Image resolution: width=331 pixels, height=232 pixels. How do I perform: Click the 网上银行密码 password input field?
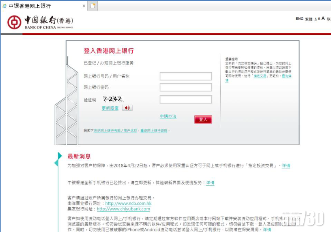coord(186,88)
